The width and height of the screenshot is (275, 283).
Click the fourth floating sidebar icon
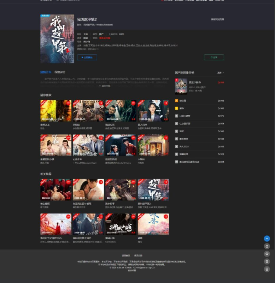[x=267, y=261]
